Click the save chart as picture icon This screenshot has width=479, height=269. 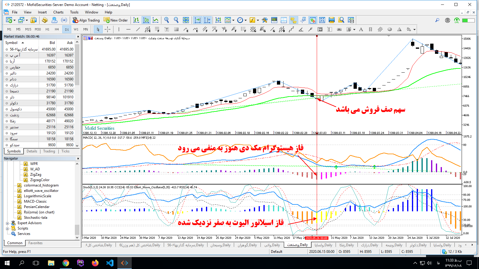[x=351, y=20]
